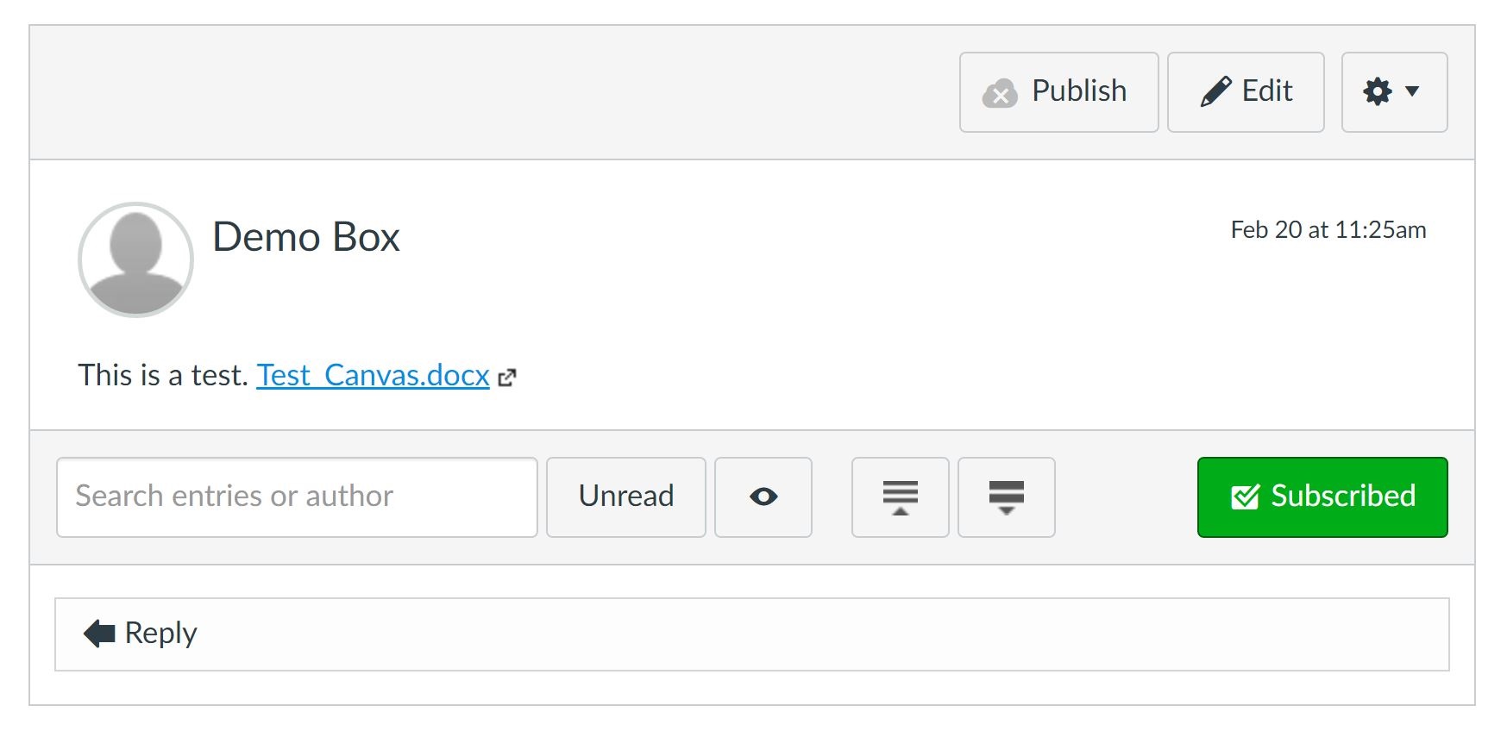Click Reply to the Demo Box discussion
The height and width of the screenshot is (737, 1507).
click(x=160, y=633)
